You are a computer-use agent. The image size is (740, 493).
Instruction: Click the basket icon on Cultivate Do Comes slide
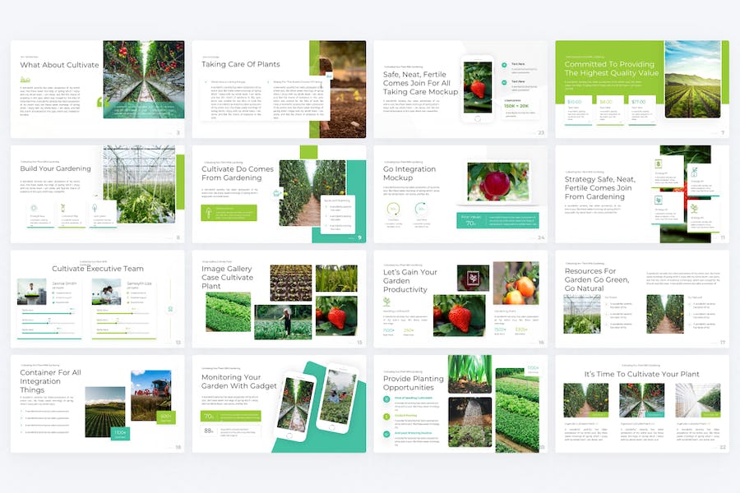277,193
